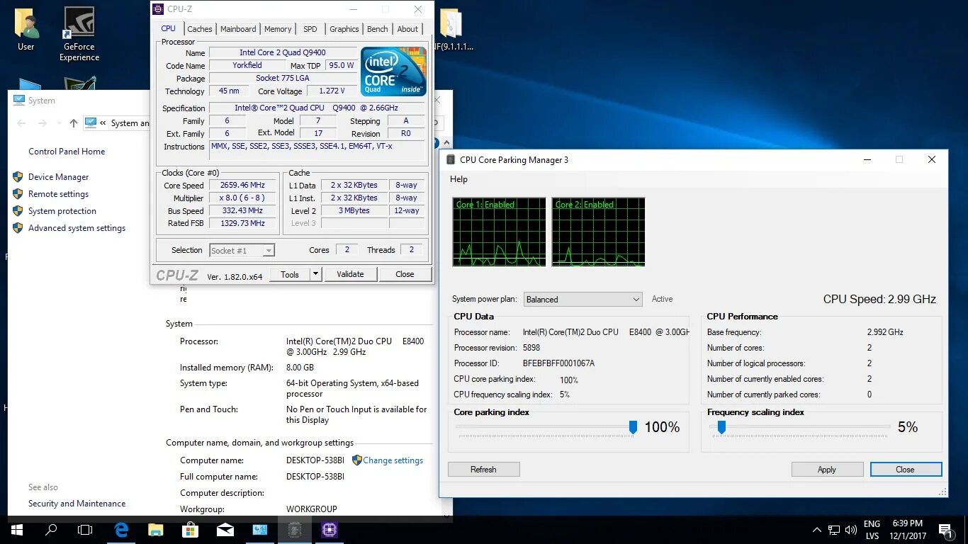The image size is (968, 544).
Task: Click Change settings link
Action: pyautogui.click(x=393, y=460)
